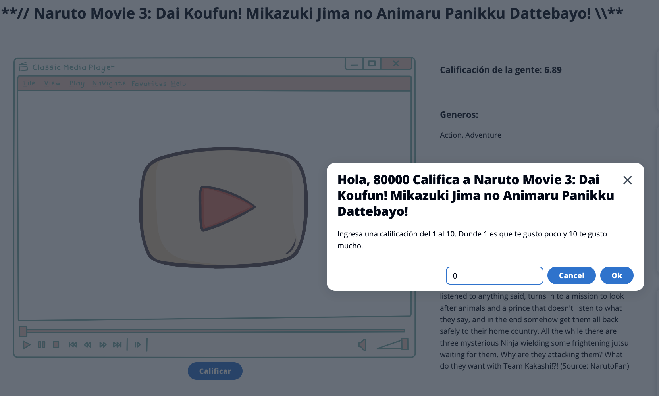Open the File menu in the media player
The height and width of the screenshot is (396, 659).
29,83
